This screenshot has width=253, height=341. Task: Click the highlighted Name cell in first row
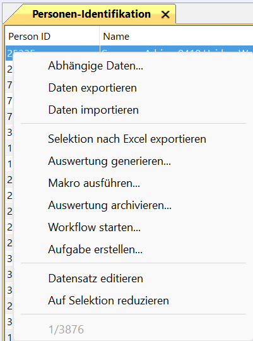[176, 49]
